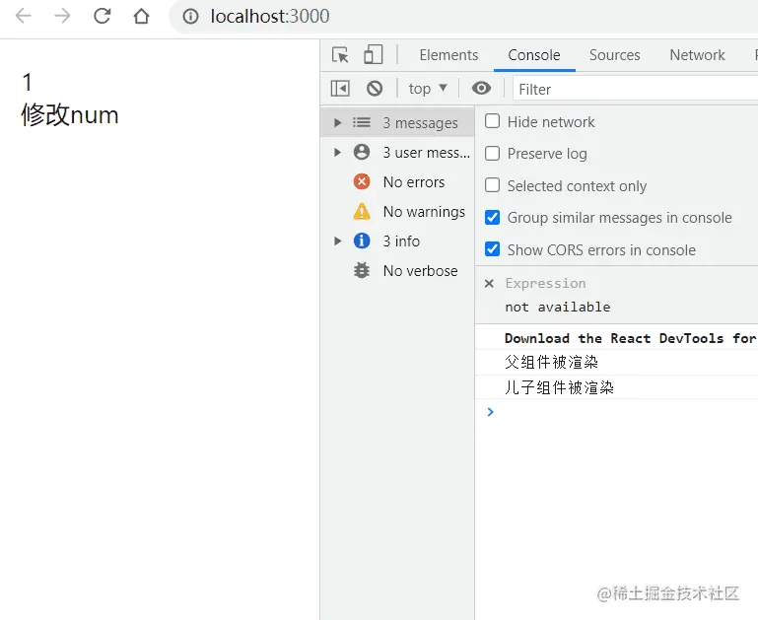Click the red No errors icon
Screen dimensions: 758x620
[x=362, y=181]
